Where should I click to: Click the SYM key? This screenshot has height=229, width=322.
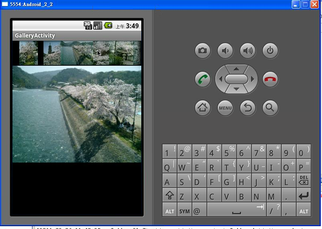tap(184, 210)
